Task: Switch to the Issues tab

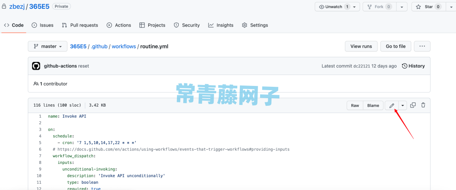Action: 43,25
